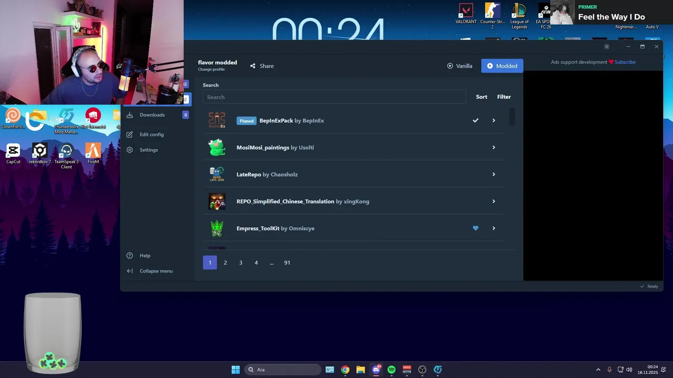
Task: Launch the game with the Vanilla button
Action: coord(460,66)
